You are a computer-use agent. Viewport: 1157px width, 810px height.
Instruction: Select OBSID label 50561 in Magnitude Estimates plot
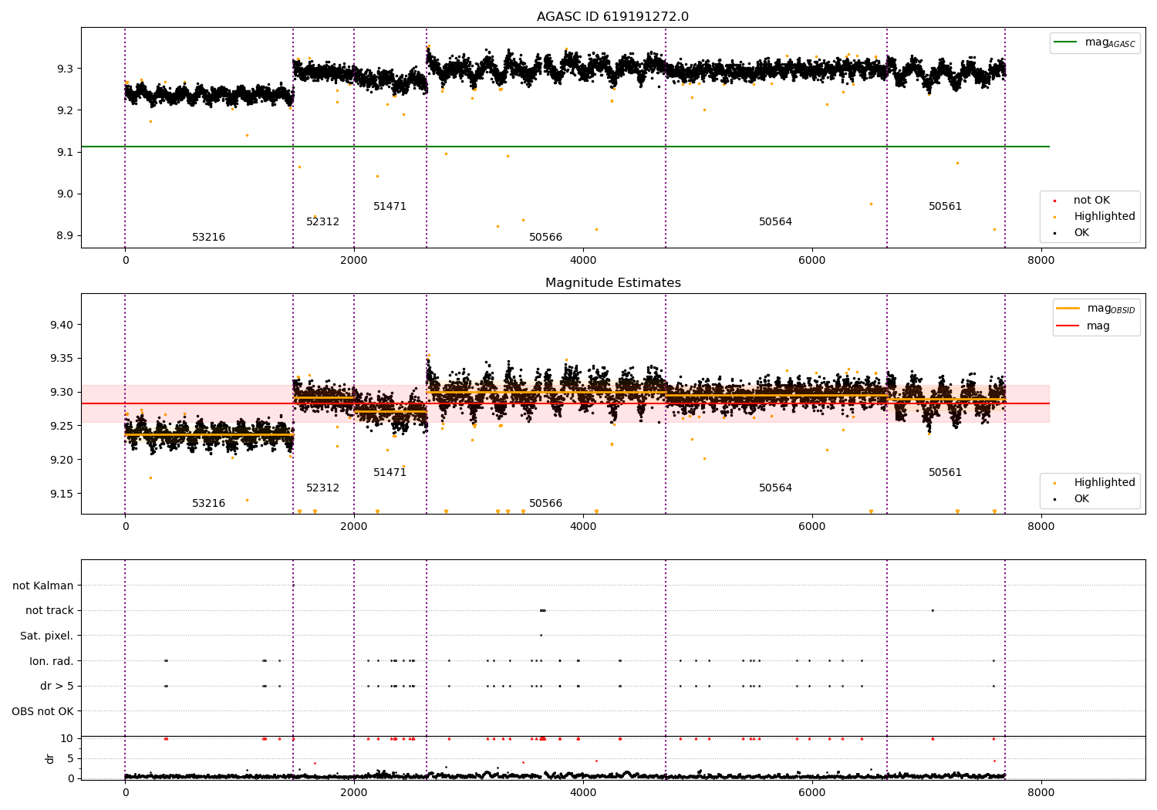pos(945,473)
